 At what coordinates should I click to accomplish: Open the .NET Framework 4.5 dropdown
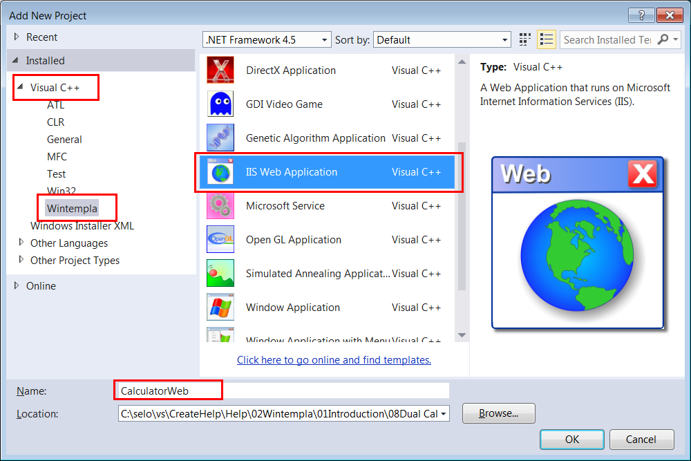click(267, 39)
